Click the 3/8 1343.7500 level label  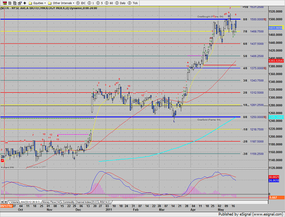pyautogui.click(x=253, y=81)
